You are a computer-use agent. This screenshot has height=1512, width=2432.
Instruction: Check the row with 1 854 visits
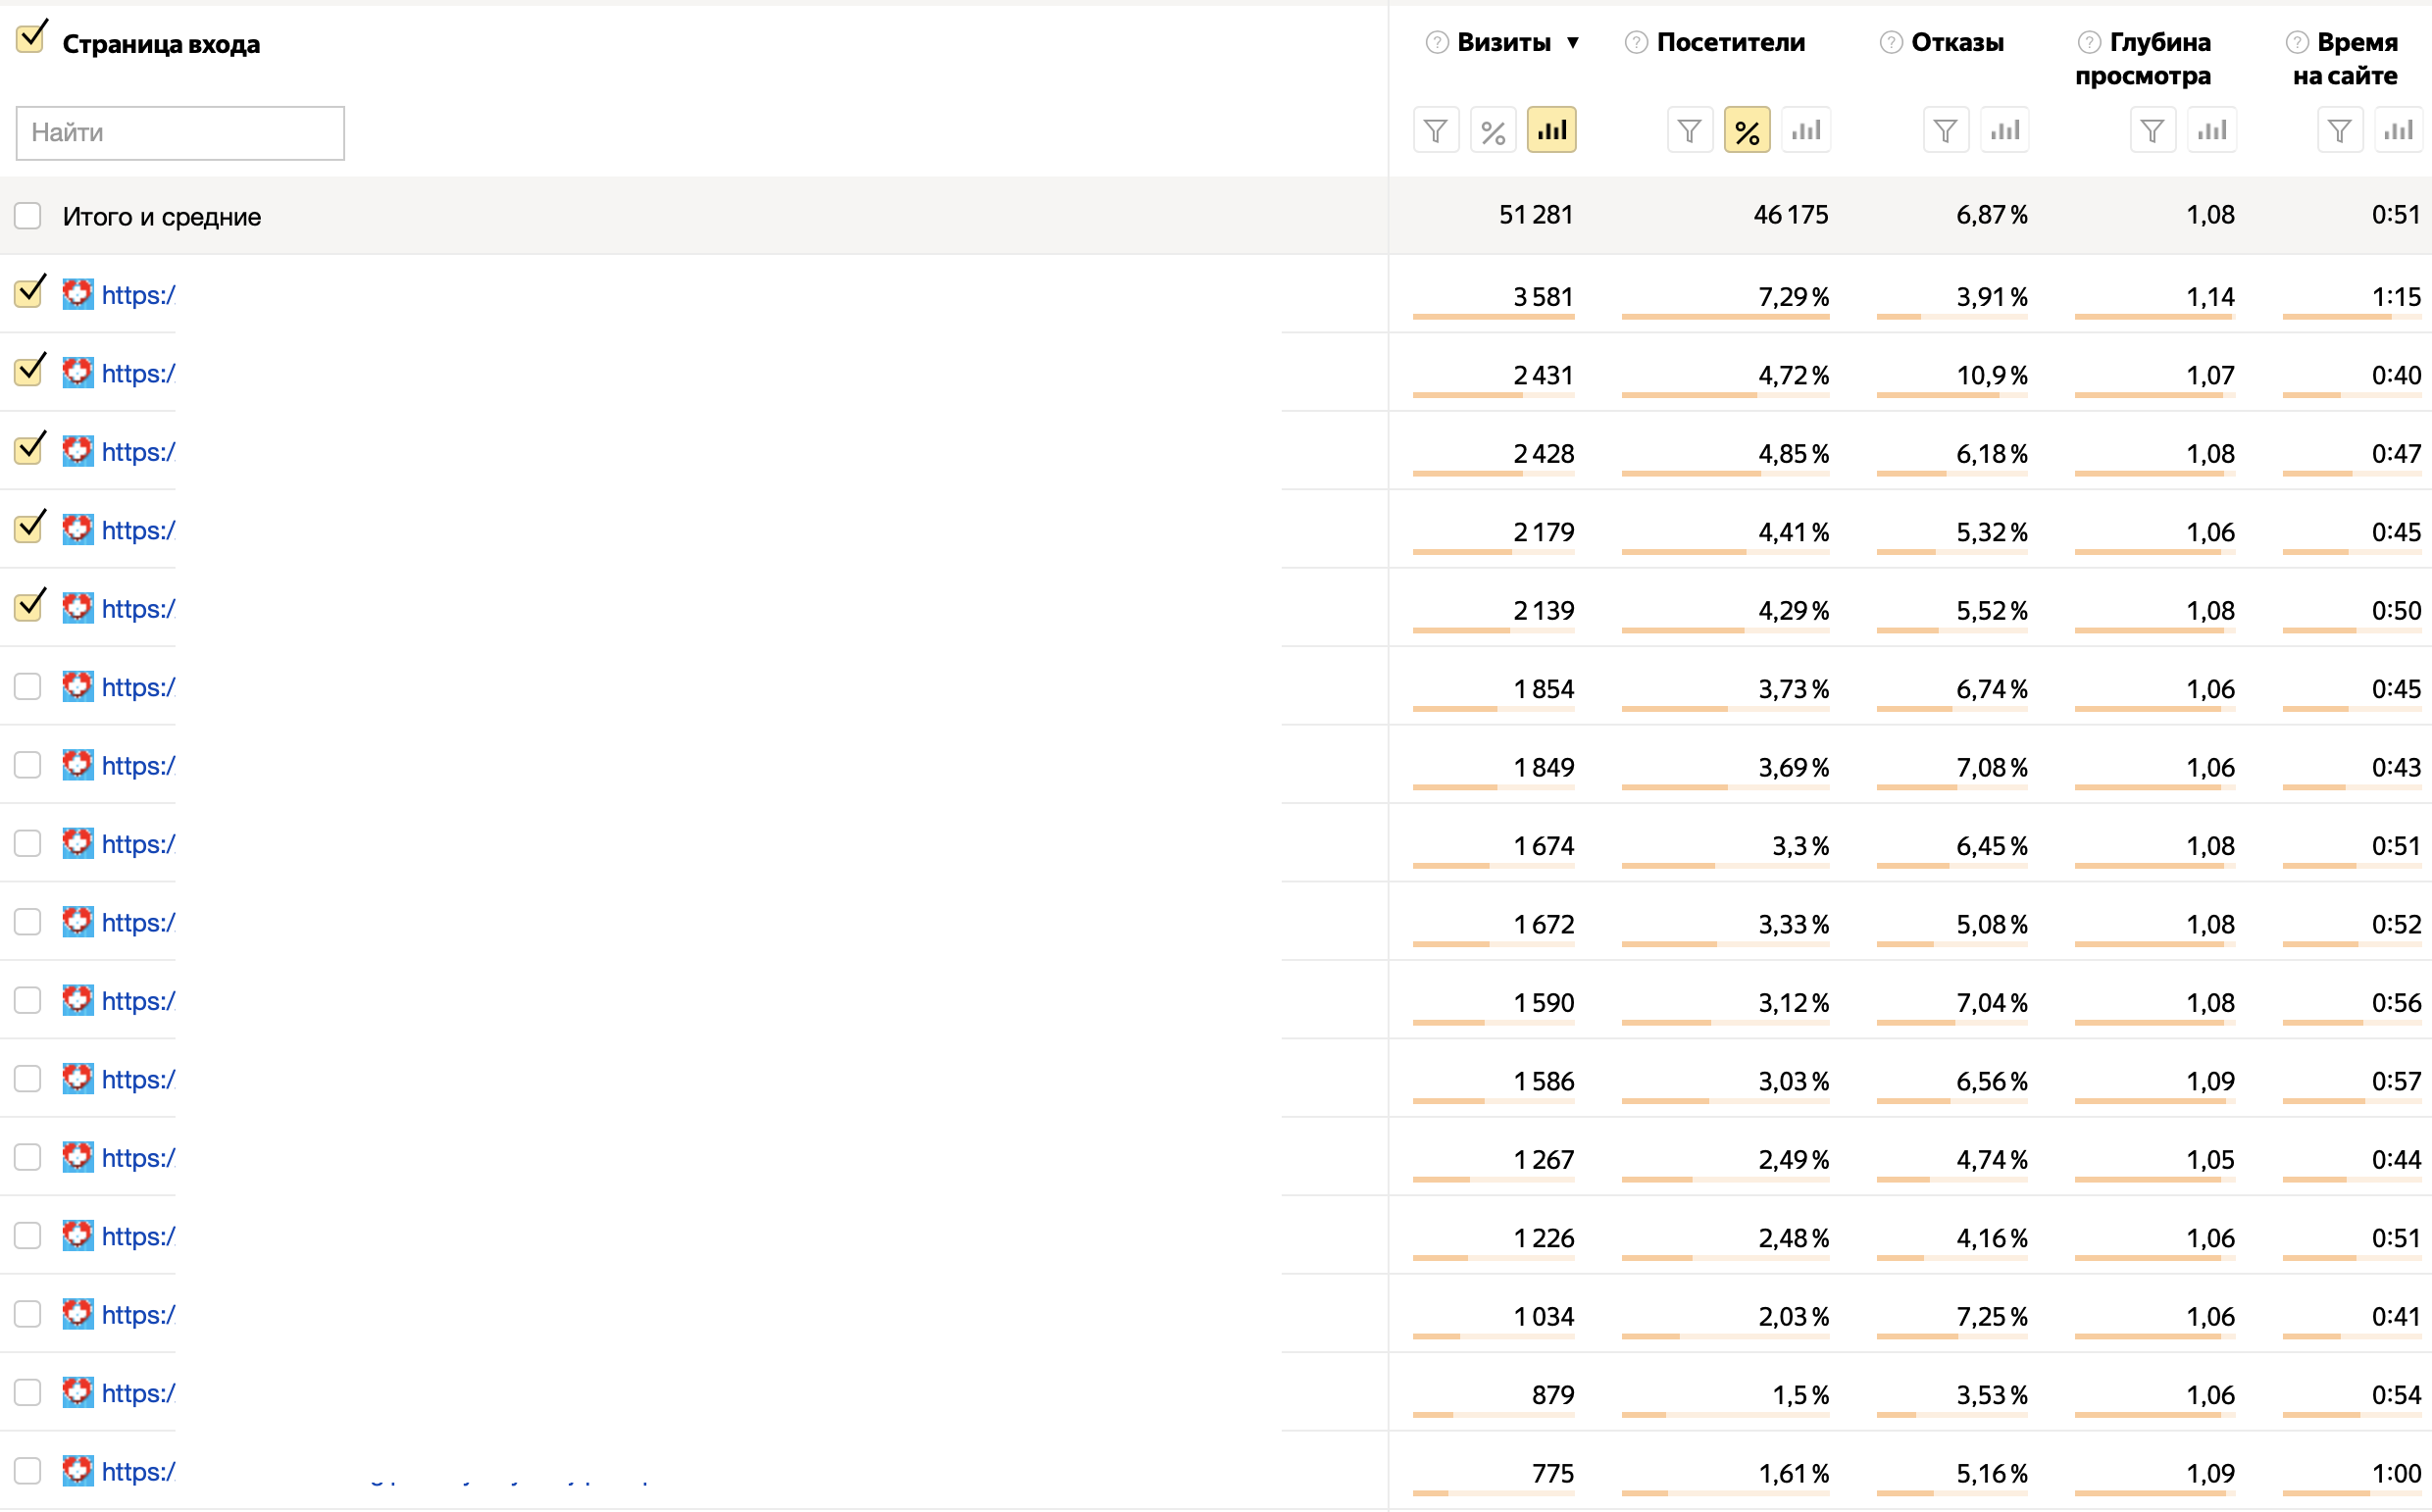pos(28,687)
